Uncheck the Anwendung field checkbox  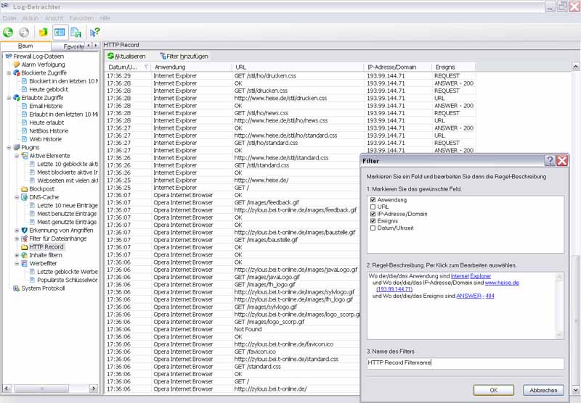pyautogui.click(x=373, y=199)
